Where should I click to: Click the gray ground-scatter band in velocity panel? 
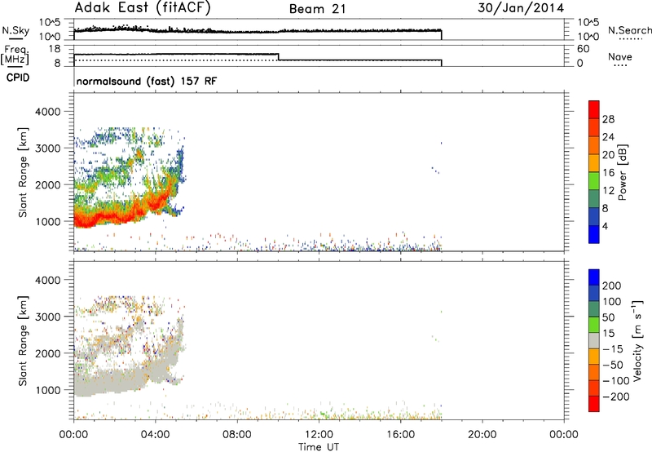[x=110, y=383]
